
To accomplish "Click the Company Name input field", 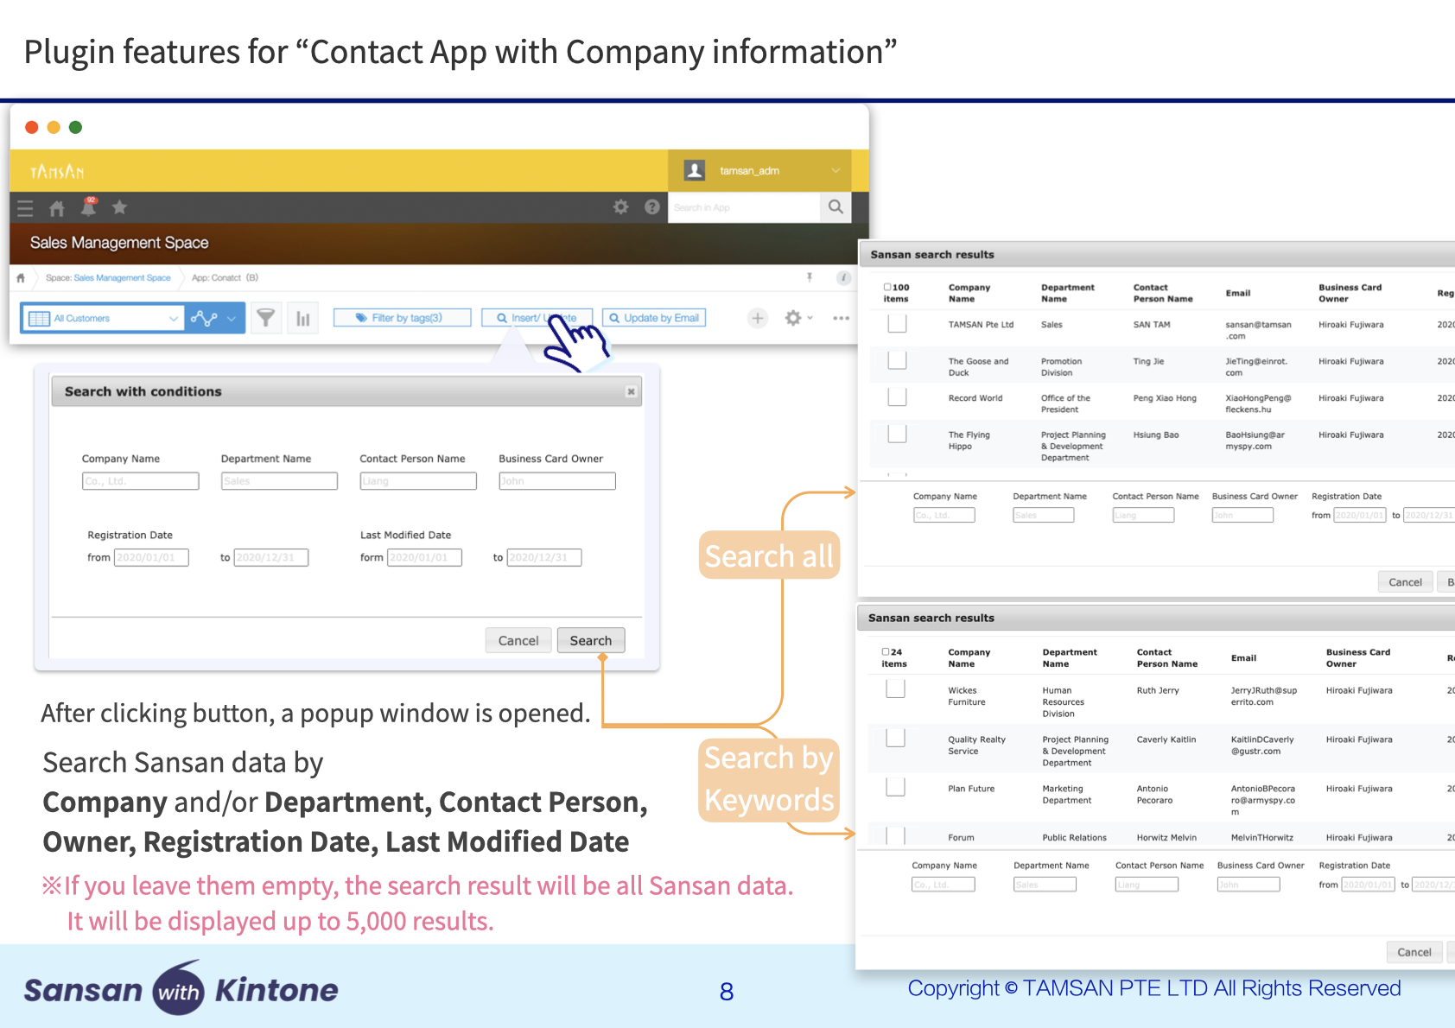I will (140, 480).
